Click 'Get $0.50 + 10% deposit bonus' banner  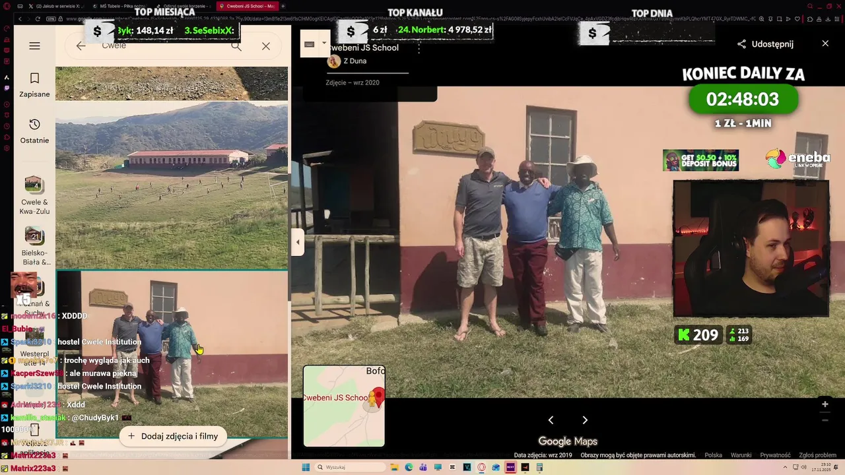(700, 160)
